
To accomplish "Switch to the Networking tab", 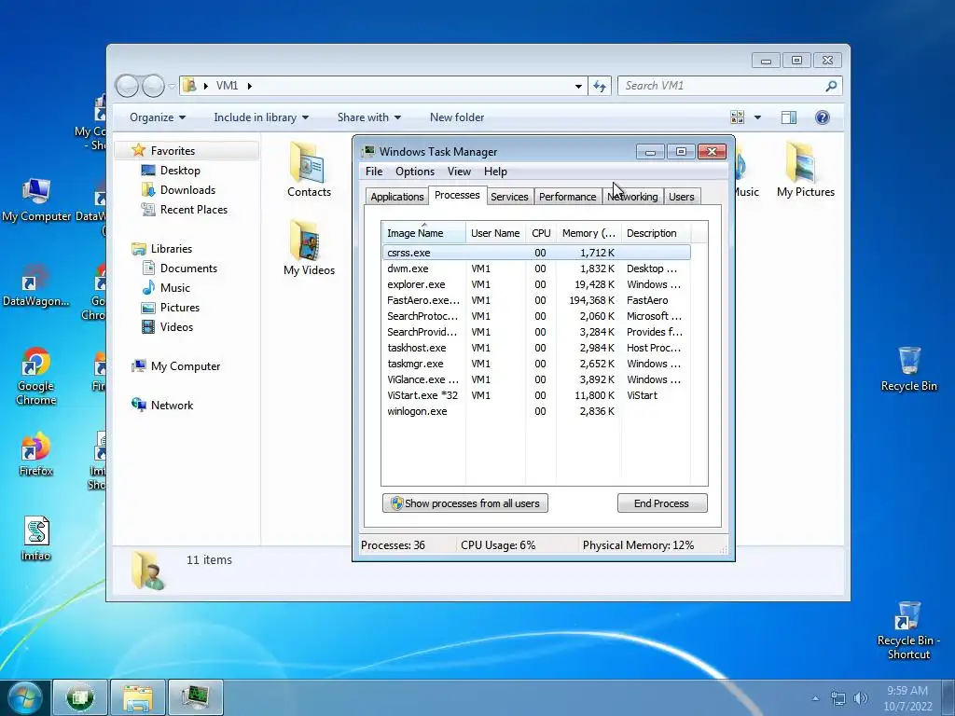I will 633,197.
